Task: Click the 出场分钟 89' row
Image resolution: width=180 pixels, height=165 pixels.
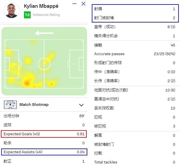Action: point(44,116)
